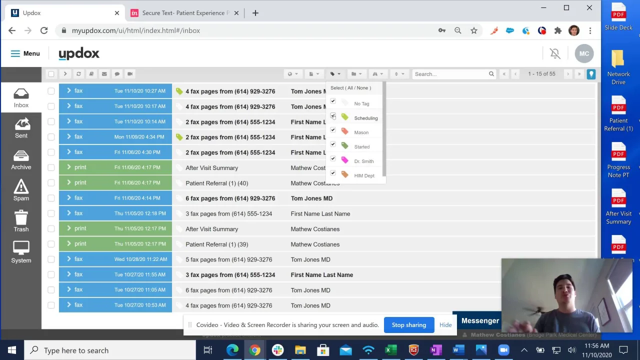This screenshot has width=640, height=360.
Task: Uncheck the HIM Dept tag checkbox
Action: click(x=333, y=173)
